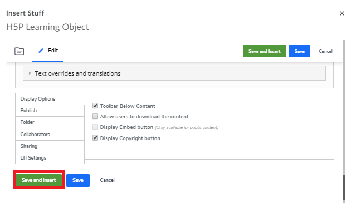
Task: Click the dialog vertical scrollbar thumb
Action: pyautogui.click(x=344, y=187)
